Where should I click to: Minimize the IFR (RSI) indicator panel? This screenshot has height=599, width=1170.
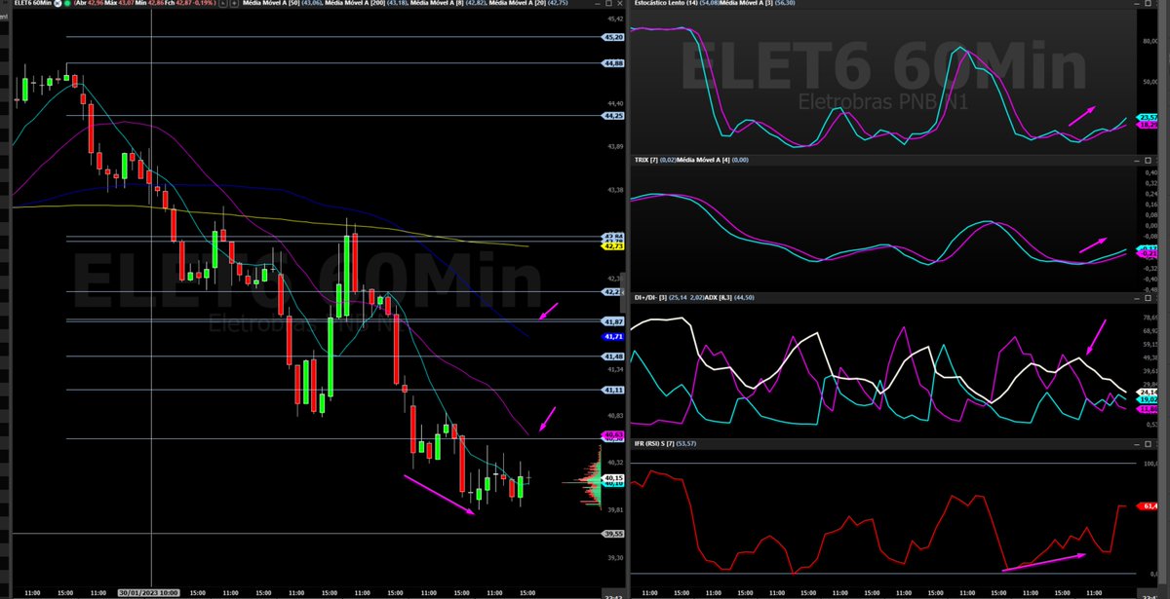1137,444
